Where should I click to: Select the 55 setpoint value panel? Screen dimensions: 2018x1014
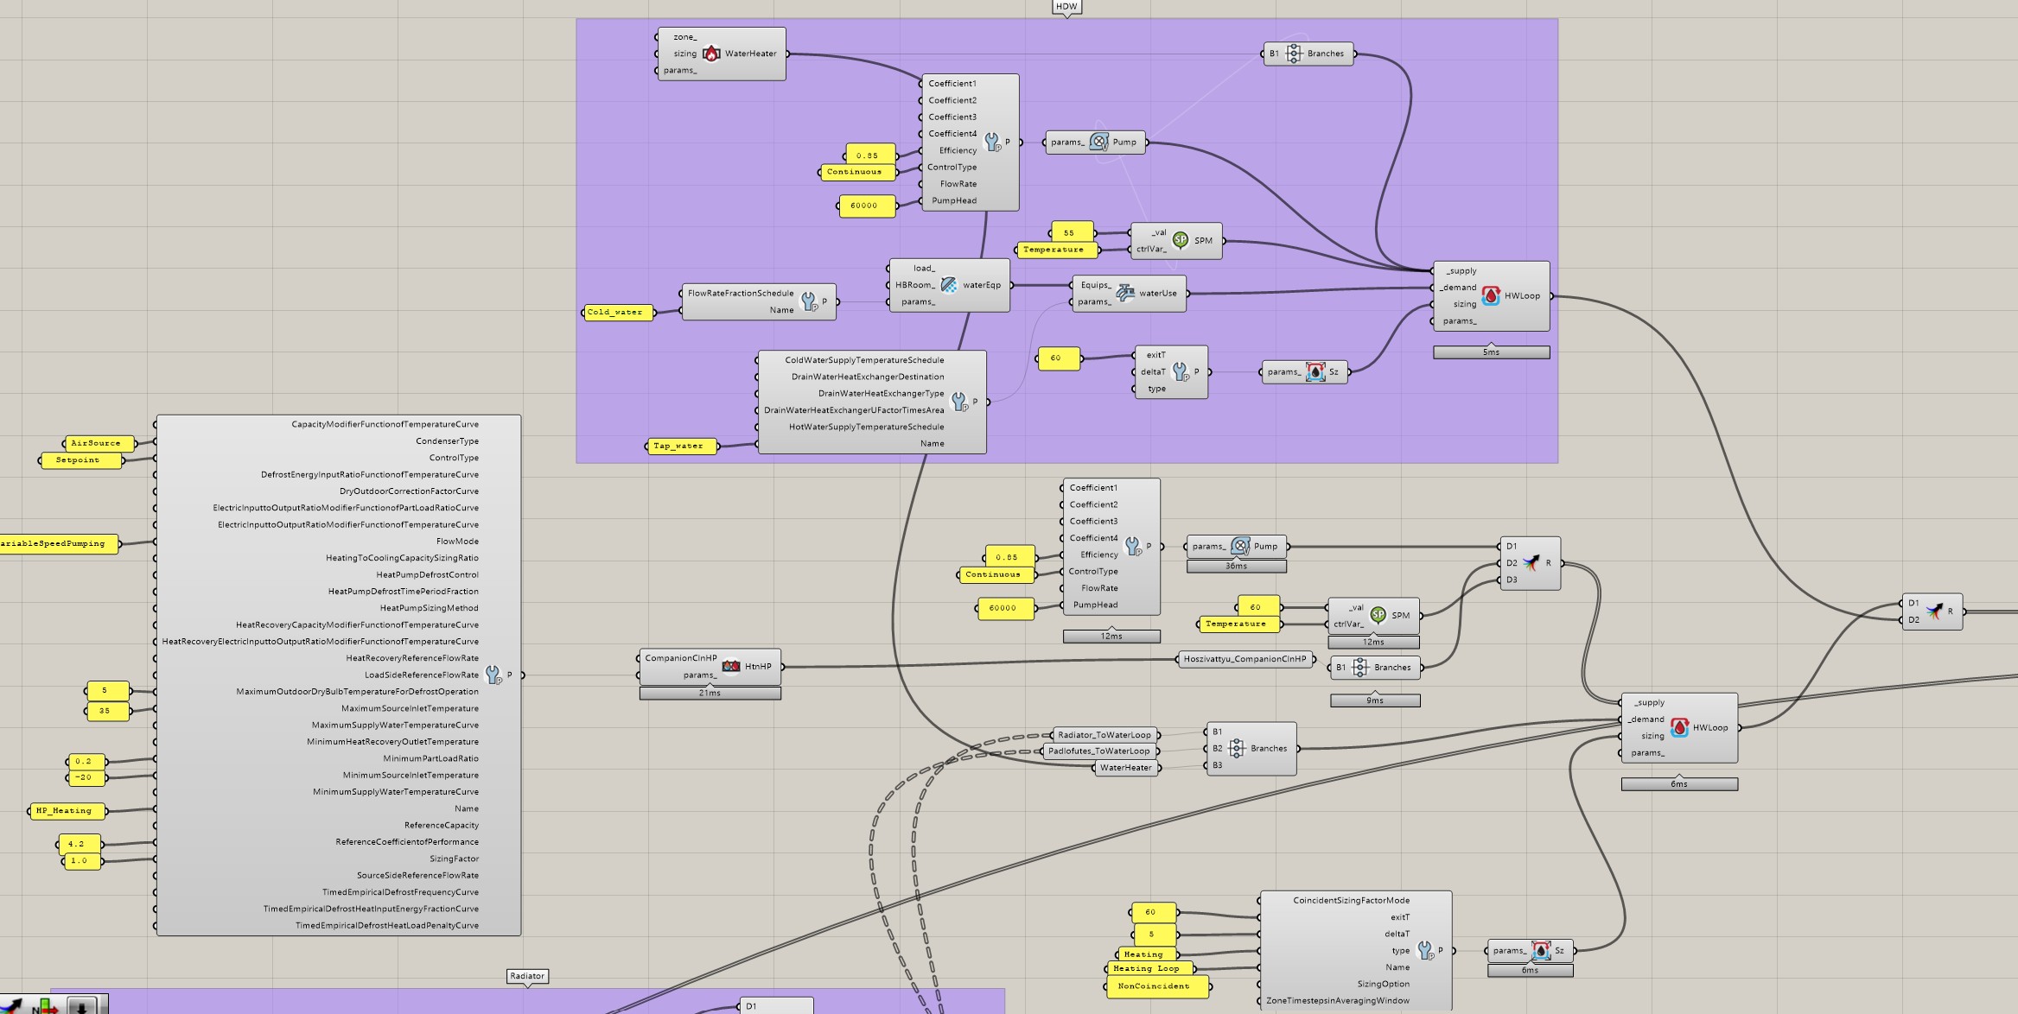click(1072, 232)
